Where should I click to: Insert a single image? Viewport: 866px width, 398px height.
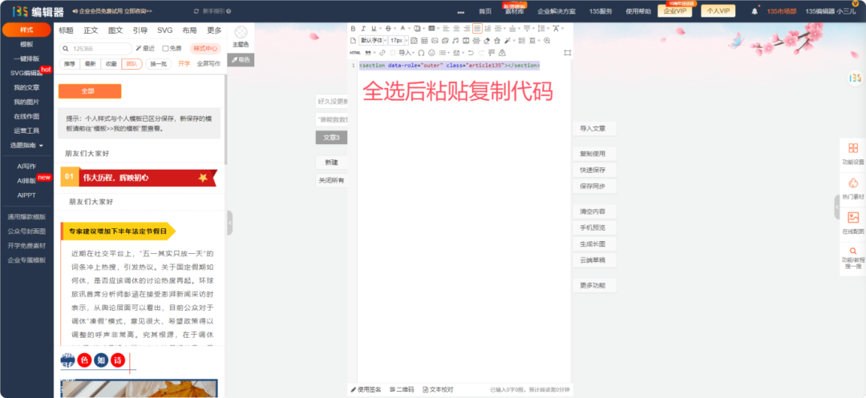click(435, 40)
